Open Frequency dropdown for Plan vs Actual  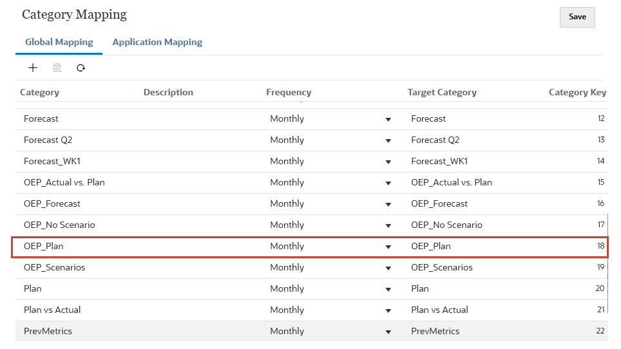click(x=388, y=310)
